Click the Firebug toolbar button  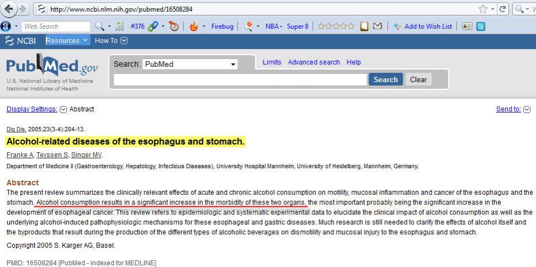pyautogui.click(x=223, y=26)
